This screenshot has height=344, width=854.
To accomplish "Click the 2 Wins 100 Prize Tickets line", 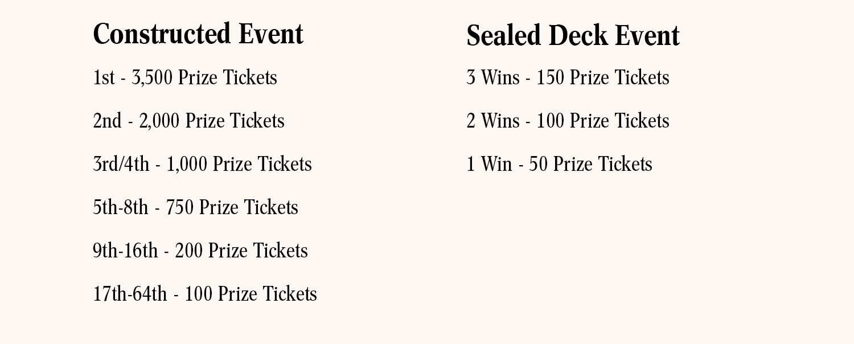I will point(568,121).
